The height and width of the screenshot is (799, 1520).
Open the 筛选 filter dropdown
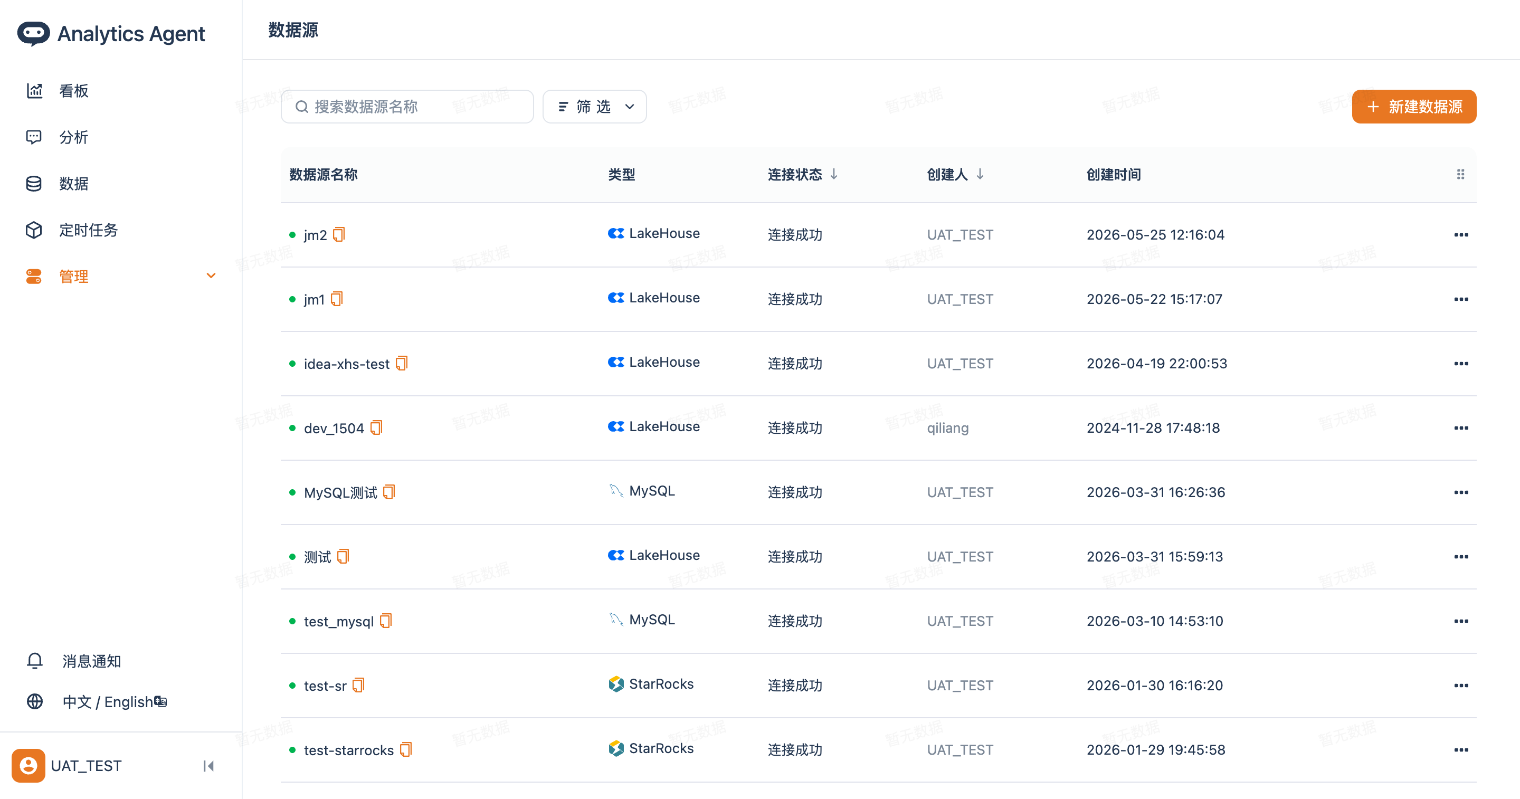click(594, 106)
